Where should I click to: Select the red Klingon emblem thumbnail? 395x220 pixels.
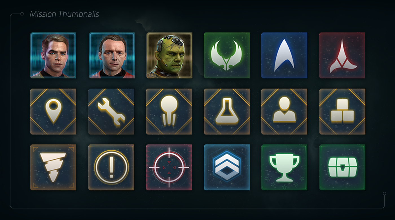pos(342,56)
